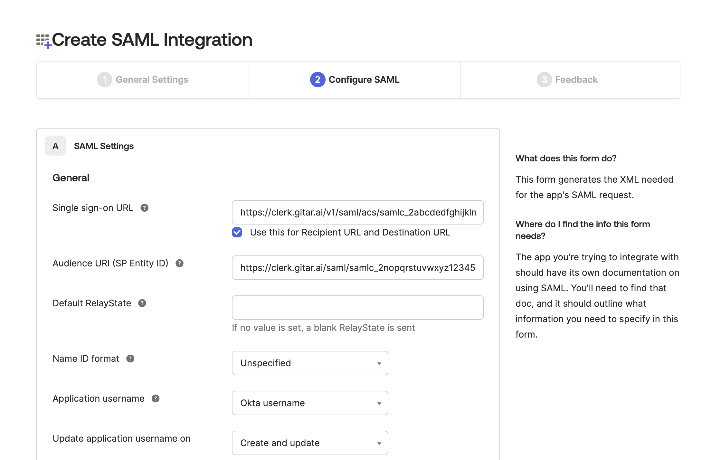Image resolution: width=711 pixels, height=460 pixels.
Task: Click the section A badge in SAML Settings
Action: [x=55, y=146]
